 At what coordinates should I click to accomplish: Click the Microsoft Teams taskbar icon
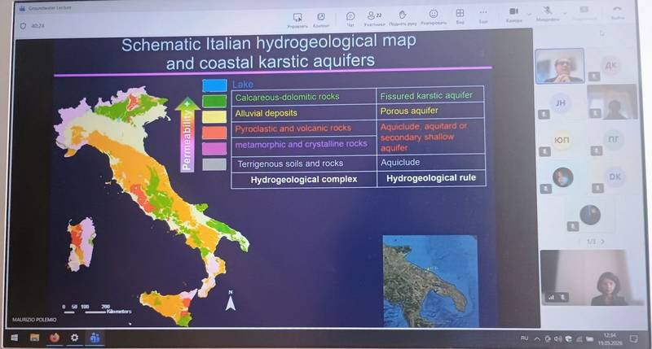(95, 338)
